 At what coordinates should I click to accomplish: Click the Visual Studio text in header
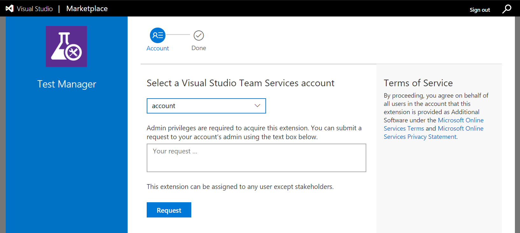(x=35, y=9)
